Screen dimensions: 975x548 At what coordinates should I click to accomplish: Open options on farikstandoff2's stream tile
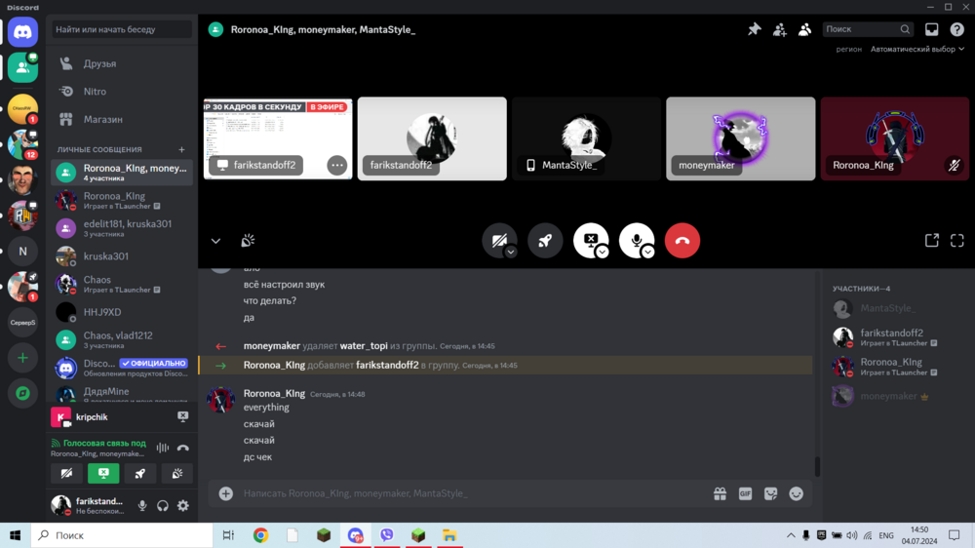click(x=337, y=166)
